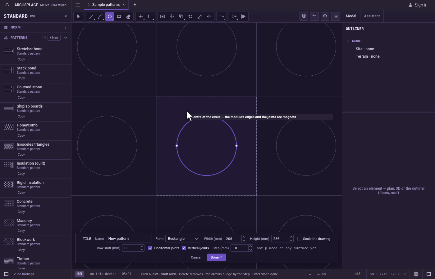The image size is (435, 279).
Task: Choose the rectangle shape tool
Action: (x=119, y=17)
